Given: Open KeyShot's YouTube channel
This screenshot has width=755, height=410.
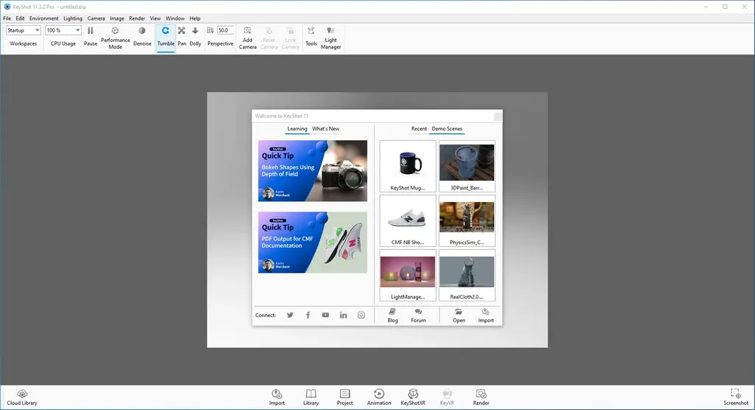Looking at the screenshot, I should [325, 315].
